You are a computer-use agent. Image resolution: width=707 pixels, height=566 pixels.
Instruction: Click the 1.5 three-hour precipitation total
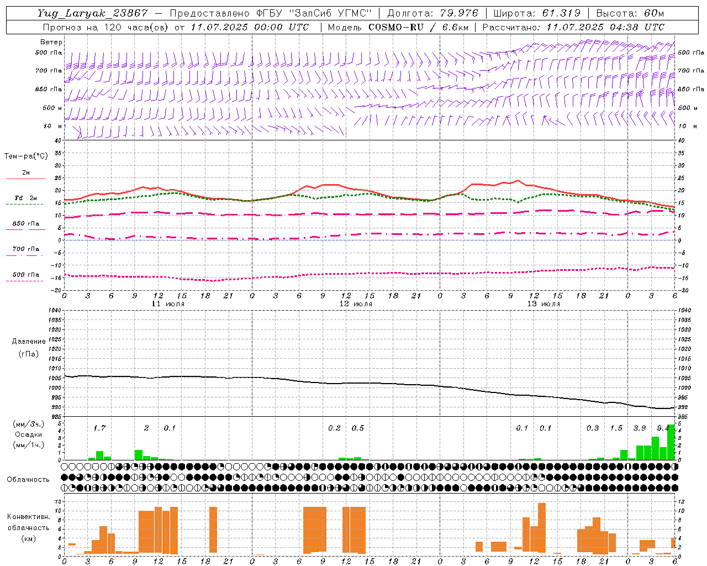(x=616, y=428)
